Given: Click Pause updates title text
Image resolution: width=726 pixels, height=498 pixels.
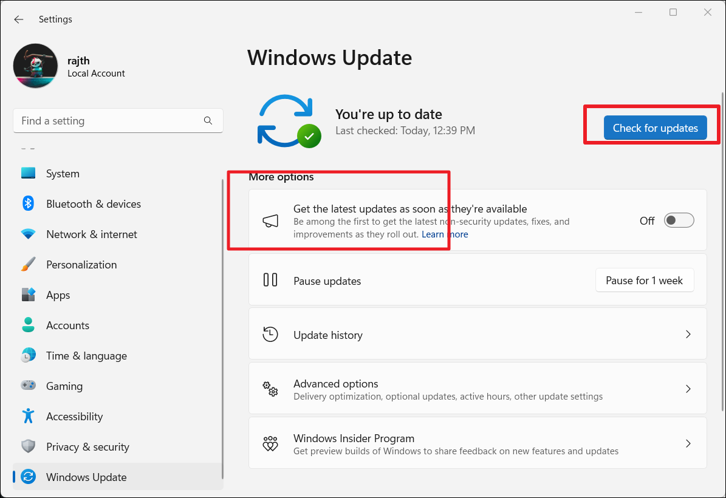Looking at the screenshot, I should click(327, 281).
